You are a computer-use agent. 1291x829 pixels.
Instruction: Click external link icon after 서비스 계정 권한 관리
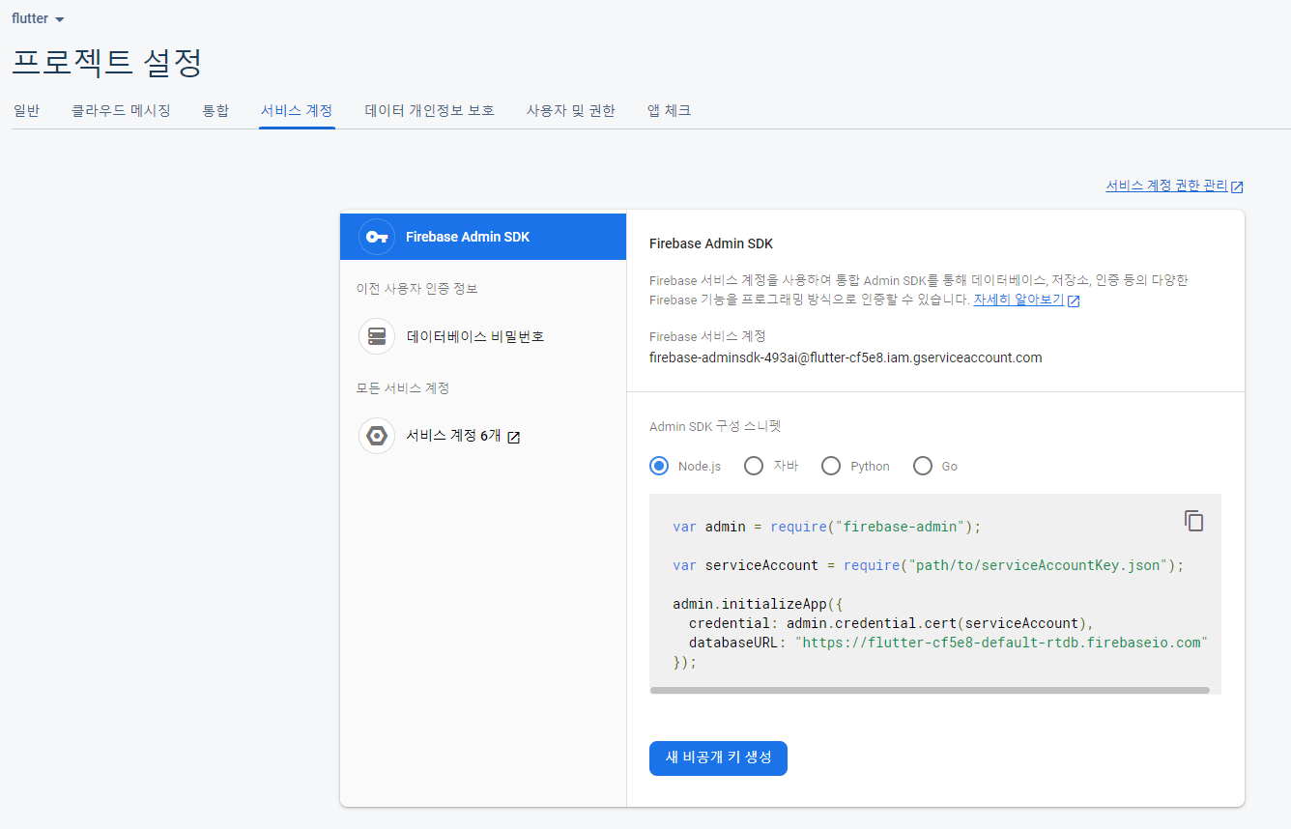(x=1237, y=186)
